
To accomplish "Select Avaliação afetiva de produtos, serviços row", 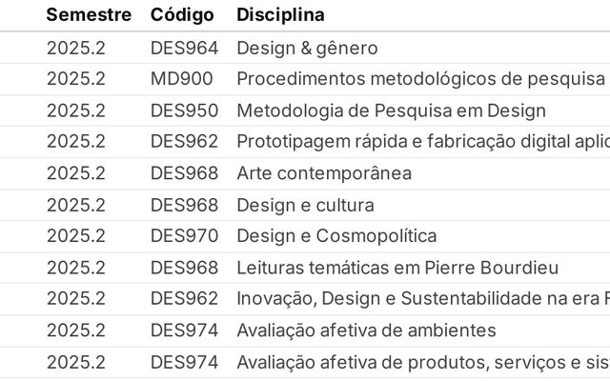I will 305,363.
